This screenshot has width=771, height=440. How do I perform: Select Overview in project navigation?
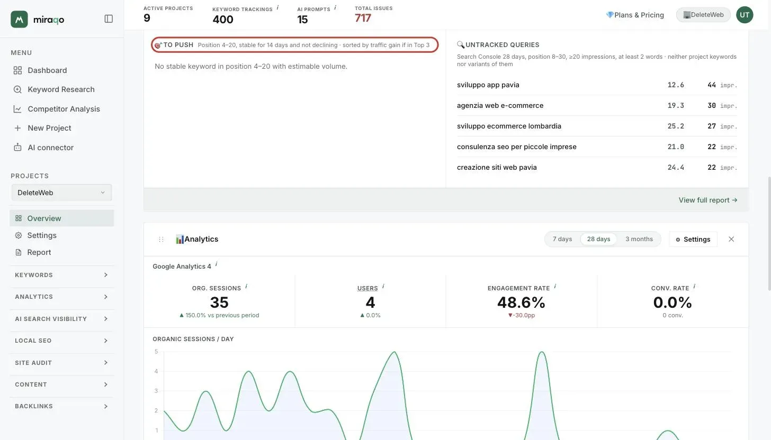[x=61, y=218]
